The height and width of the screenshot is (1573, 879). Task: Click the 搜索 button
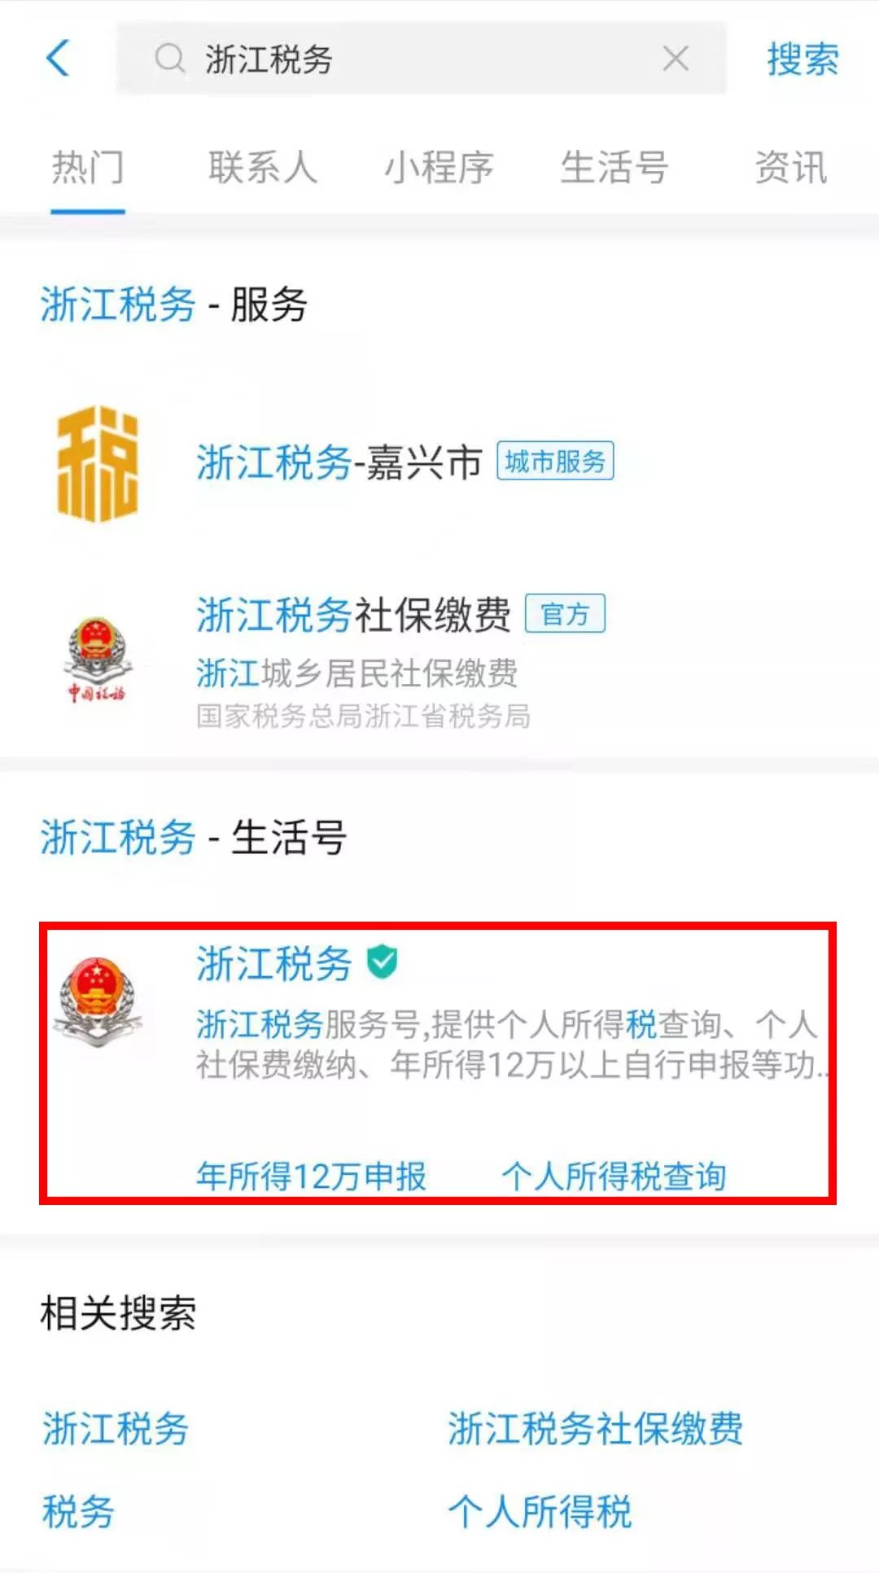(802, 59)
